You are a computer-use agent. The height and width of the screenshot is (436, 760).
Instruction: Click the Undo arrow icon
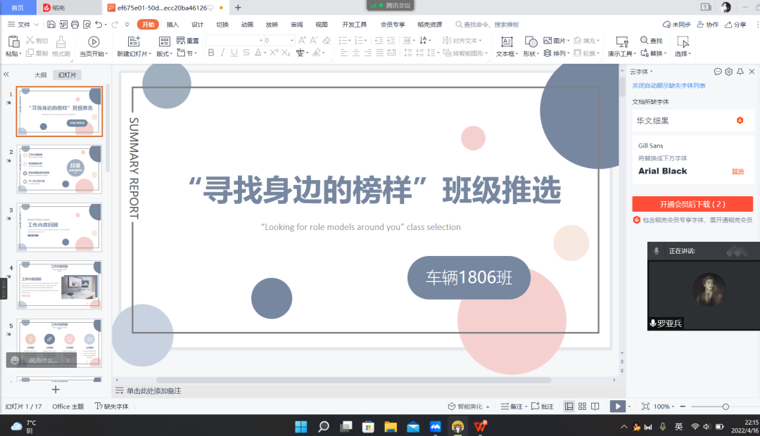(99, 25)
